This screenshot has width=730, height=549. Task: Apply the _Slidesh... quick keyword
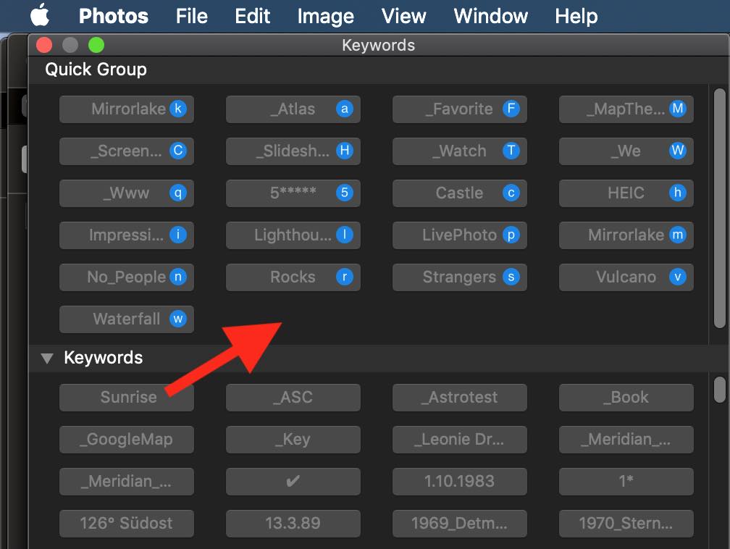click(293, 151)
